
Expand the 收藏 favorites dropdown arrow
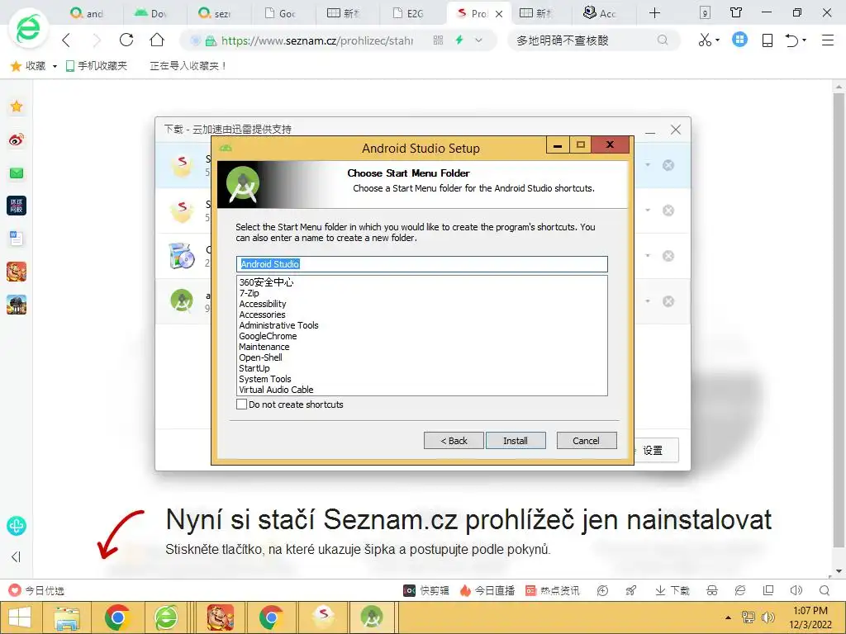click(x=55, y=66)
